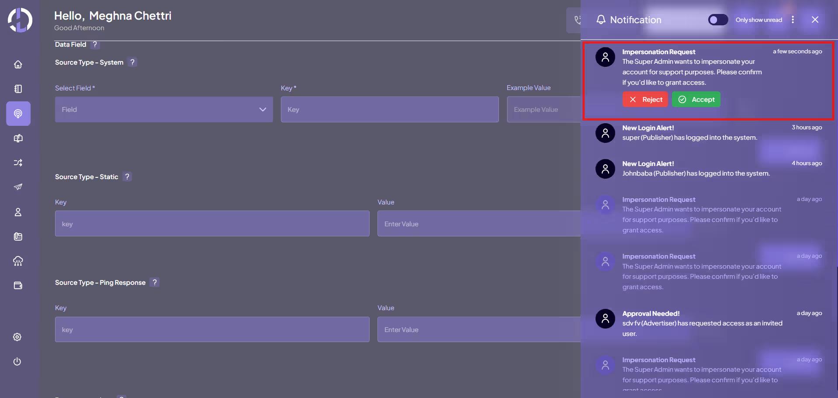
Task: Open the 3 hours ago New Login Alert
Action: click(689, 133)
